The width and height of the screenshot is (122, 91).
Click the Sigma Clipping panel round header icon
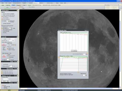tap(17, 69)
